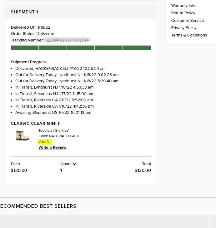Click the In Transit, Secaucus NJ entry
This screenshot has width=216, height=228.
click(54, 94)
